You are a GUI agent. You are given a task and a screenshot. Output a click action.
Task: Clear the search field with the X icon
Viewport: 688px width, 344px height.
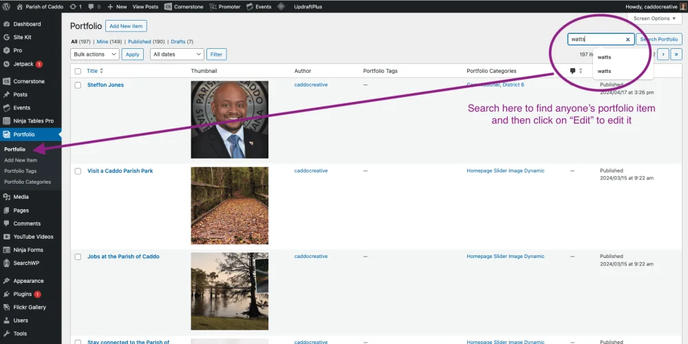pyautogui.click(x=627, y=39)
